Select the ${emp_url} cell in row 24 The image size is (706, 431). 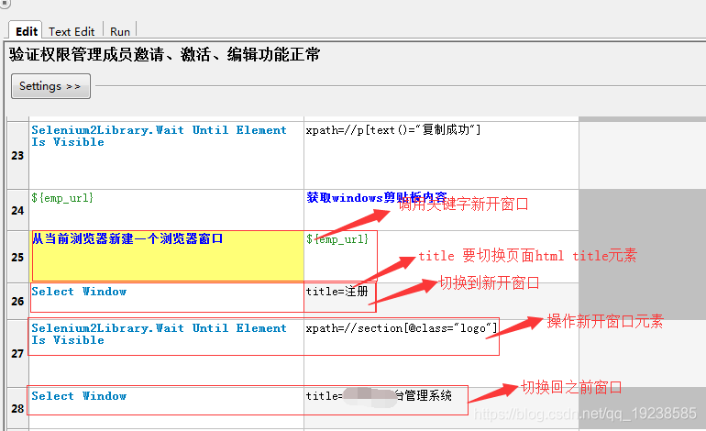(x=166, y=210)
